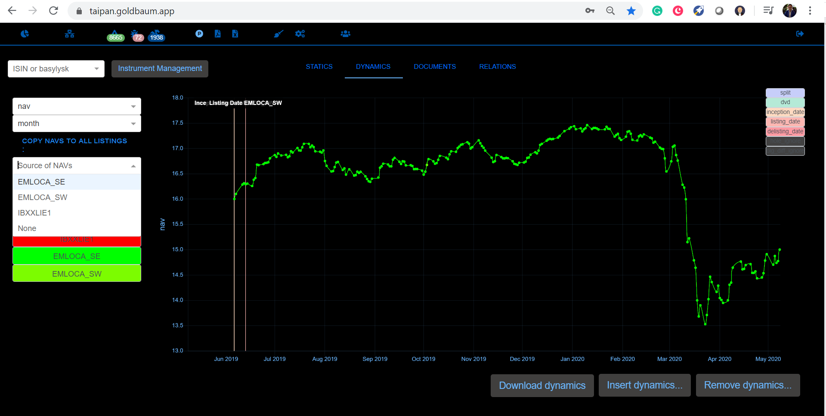This screenshot has height=416, width=826.
Task: Toggle the split event legend
Action: point(785,92)
